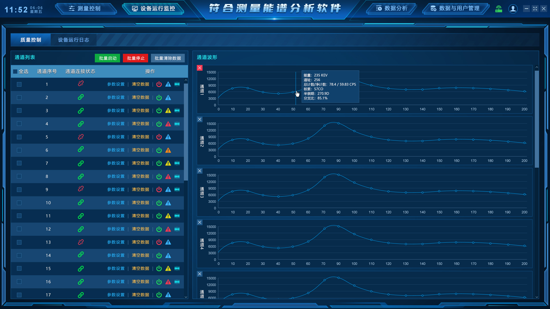The image size is (550, 309).
Task: Click 参数设置 link for channel 7
Action: (116, 163)
